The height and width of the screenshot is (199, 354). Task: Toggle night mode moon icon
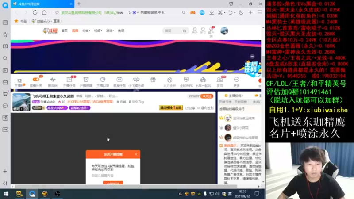(x=241, y=13)
